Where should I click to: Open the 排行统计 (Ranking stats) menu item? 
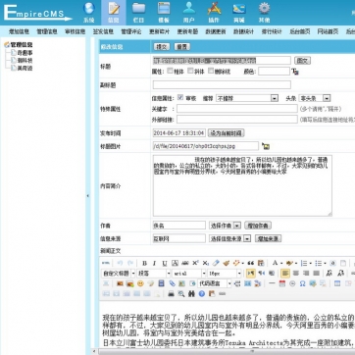(x=272, y=31)
